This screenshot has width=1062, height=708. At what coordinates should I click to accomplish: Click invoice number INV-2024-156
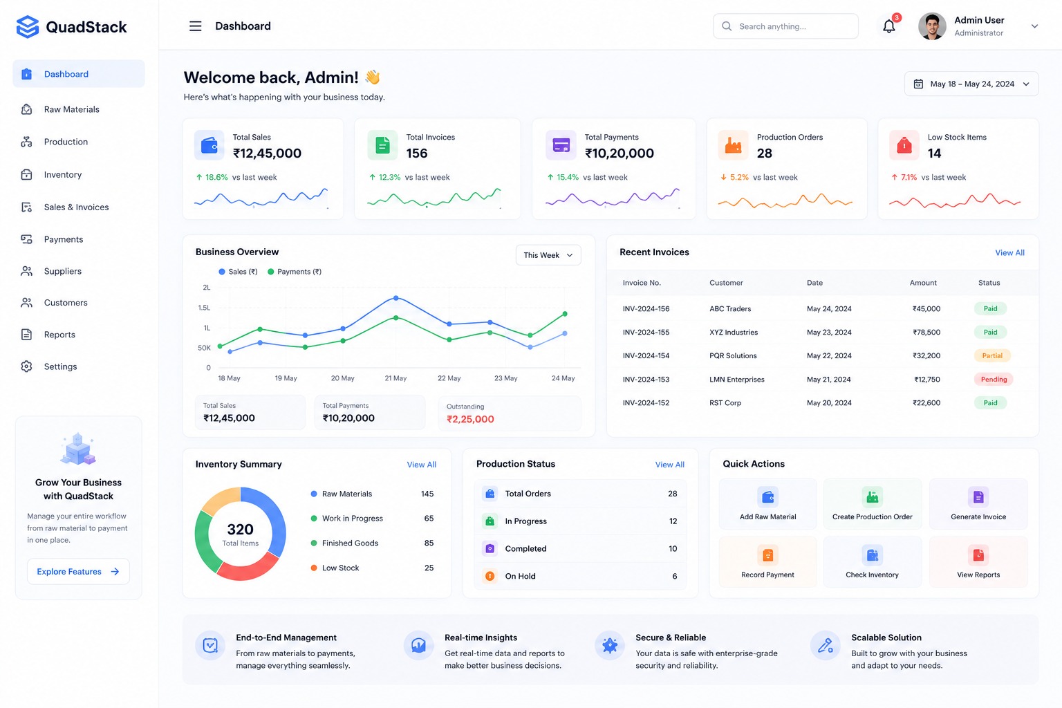click(646, 309)
